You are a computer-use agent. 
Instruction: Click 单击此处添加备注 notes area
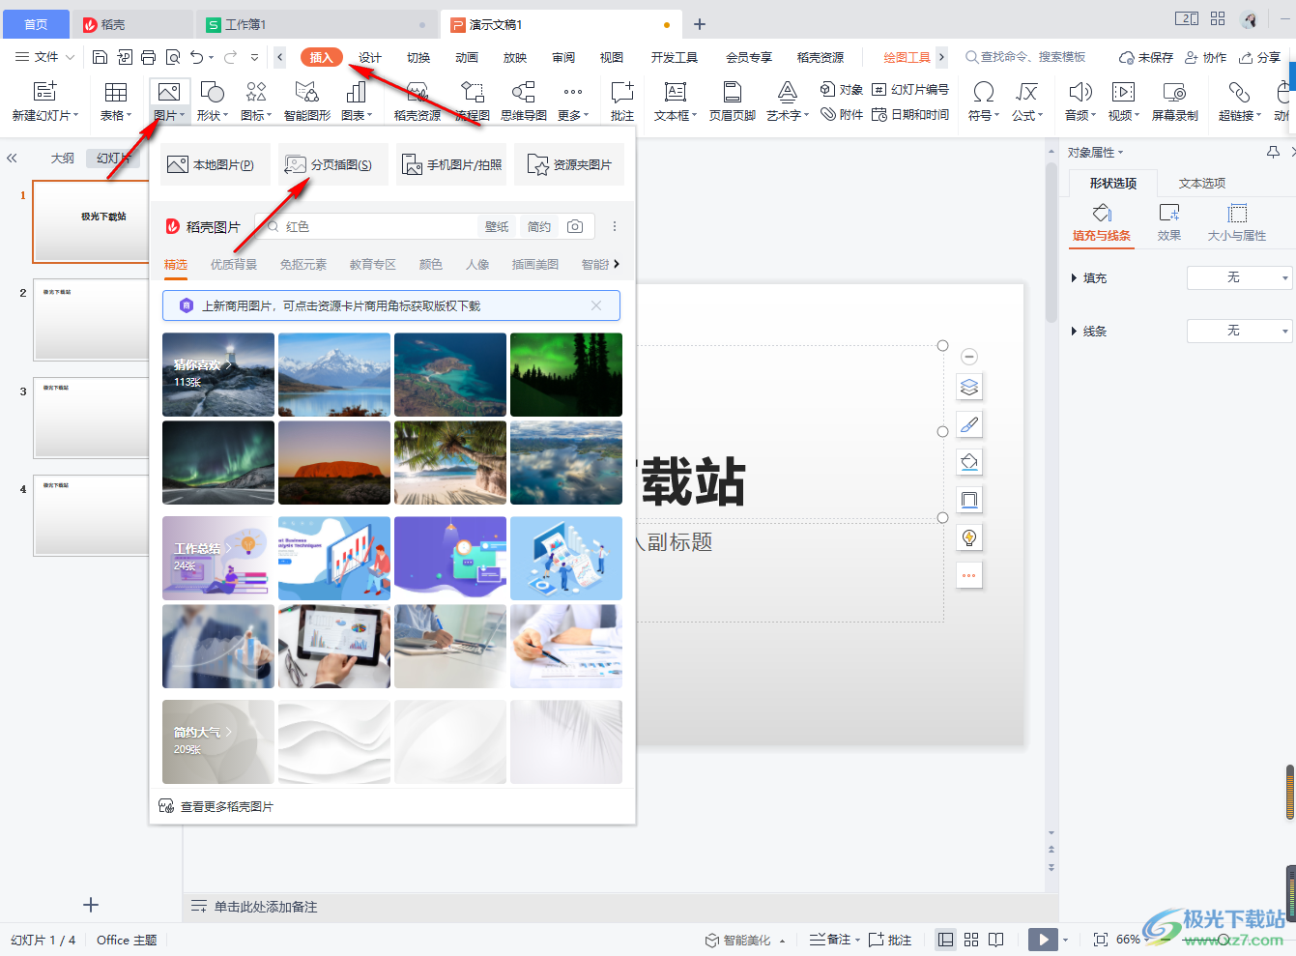tap(266, 907)
